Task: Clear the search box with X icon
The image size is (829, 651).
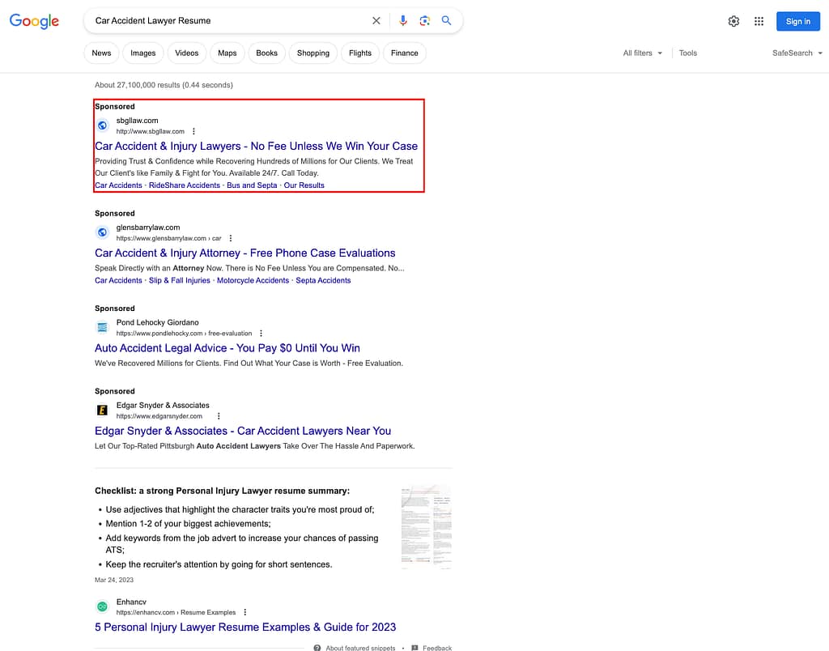Action: tap(376, 20)
